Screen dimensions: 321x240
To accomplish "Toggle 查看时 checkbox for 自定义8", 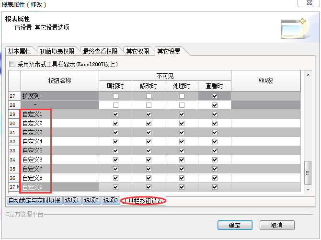I will (x=215, y=178).
